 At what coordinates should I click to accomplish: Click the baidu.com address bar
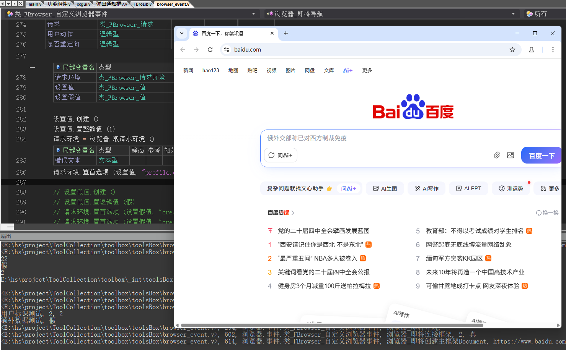click(x=371, y=50)
